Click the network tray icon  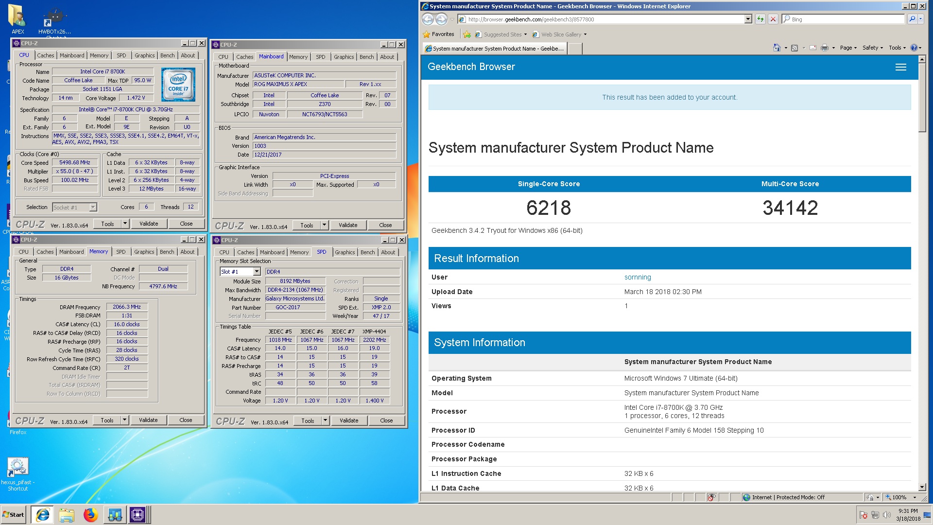click(x=875, y=515)
